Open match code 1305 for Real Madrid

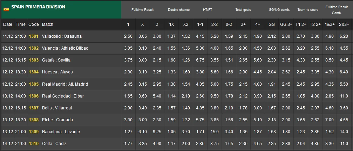click(x=34, y=84)
